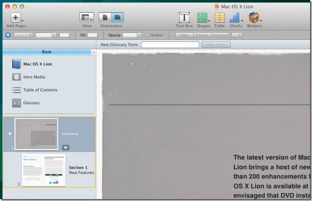Open the wrap options popup after Anchored
312x201 pixels.
click(x=237, y=35)
